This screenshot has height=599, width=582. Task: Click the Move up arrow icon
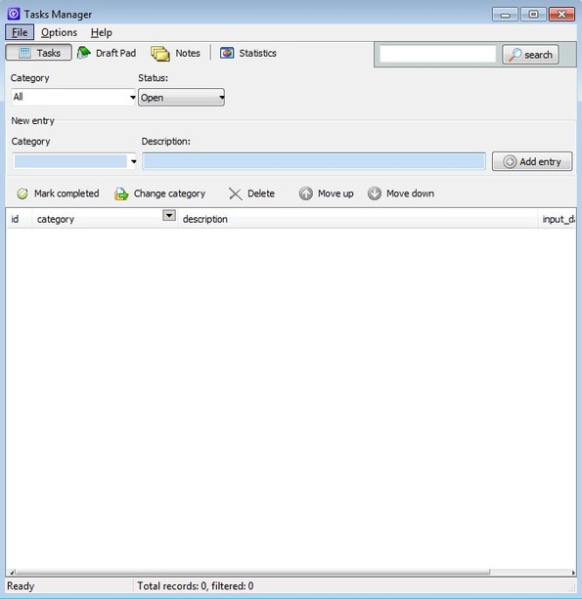pos(305,193)
